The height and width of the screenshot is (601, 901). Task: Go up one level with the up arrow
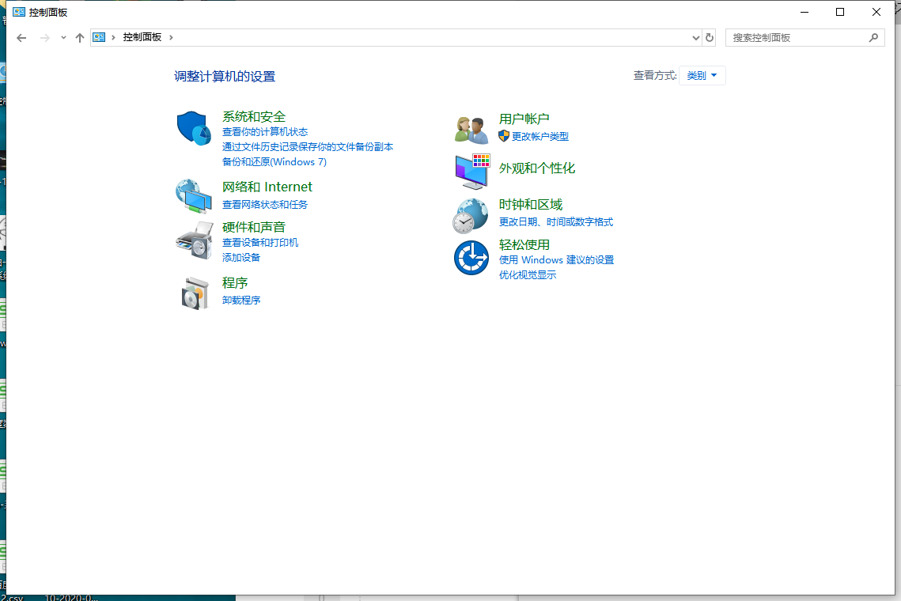coord(80,38)
